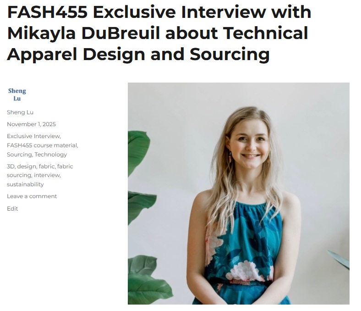Viewport: 361px width, 311px height.
Task: Click the post title heading
Action: click(x=159, y=33)
